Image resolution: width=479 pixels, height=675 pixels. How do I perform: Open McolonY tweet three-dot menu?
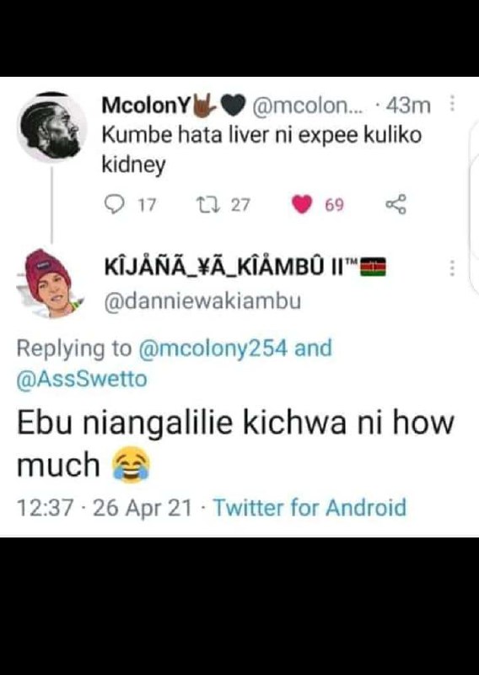[452, 104]
